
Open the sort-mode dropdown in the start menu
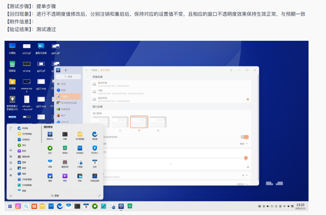point(10,129)
